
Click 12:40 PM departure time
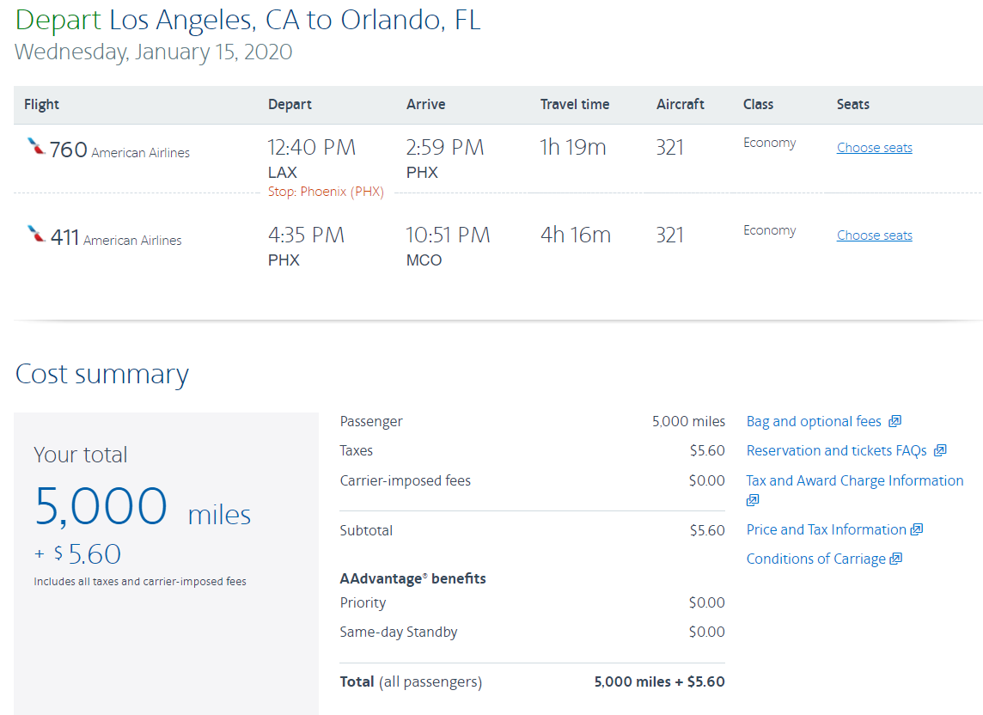(x=312, y=148)
